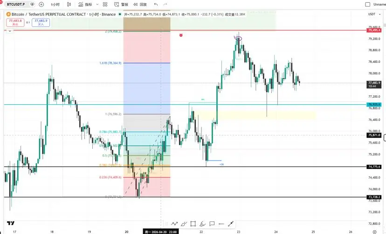Select the highlighter tool
This screenshot has height=234, width=386.
tap(202, 224)
